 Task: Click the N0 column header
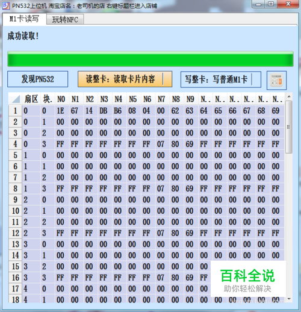coord(61,99)
